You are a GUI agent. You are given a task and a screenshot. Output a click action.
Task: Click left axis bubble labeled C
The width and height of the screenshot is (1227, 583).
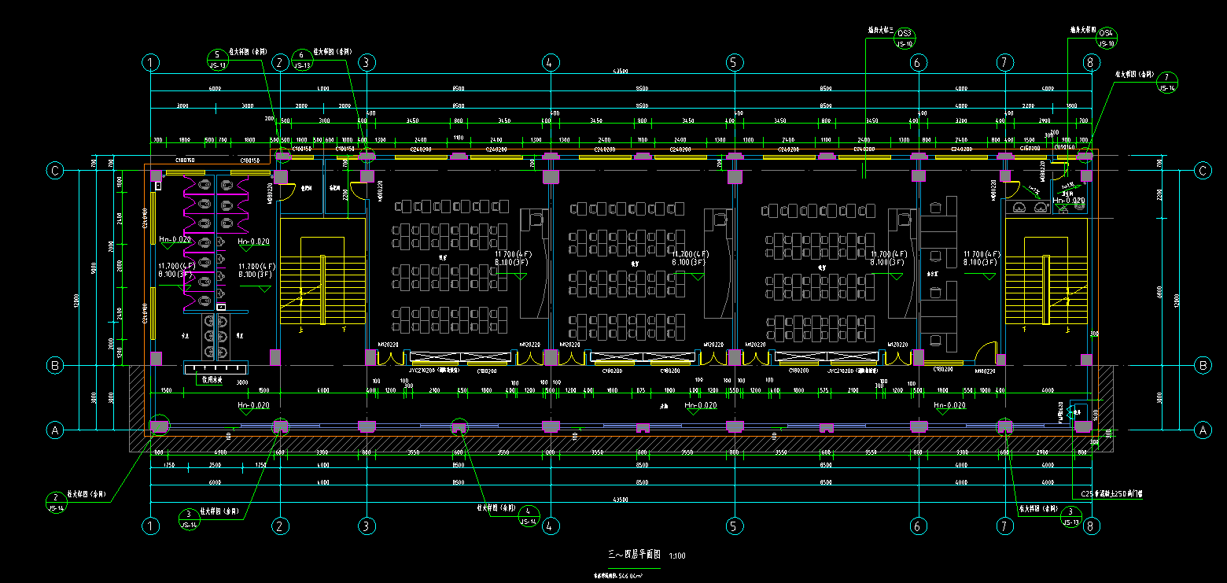click(x=55, y=170)
